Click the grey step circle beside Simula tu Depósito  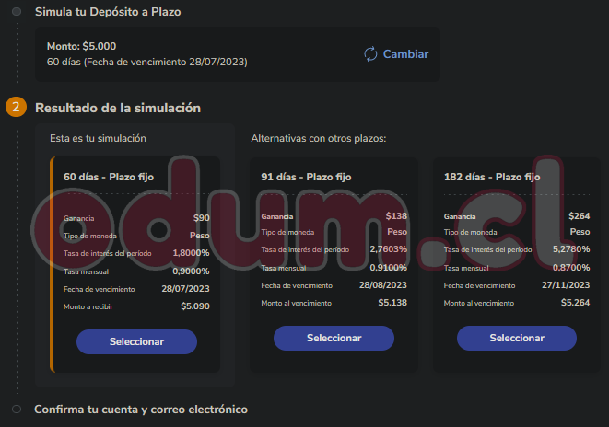(17, 12)
